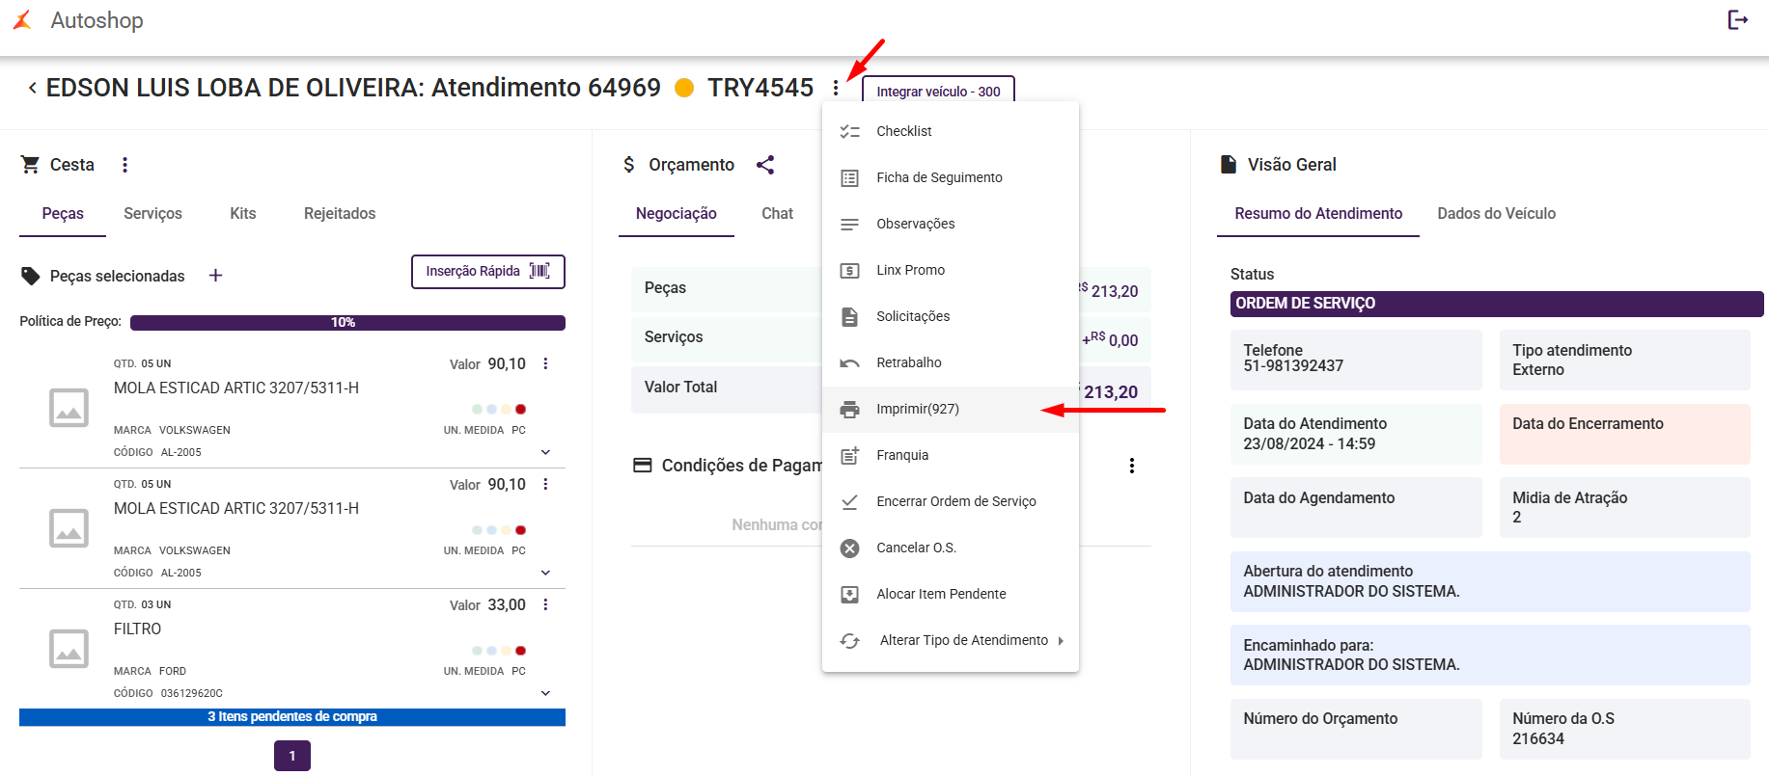
Task: Expand the FILTRO item details chevron
Action: pos(545,693)
